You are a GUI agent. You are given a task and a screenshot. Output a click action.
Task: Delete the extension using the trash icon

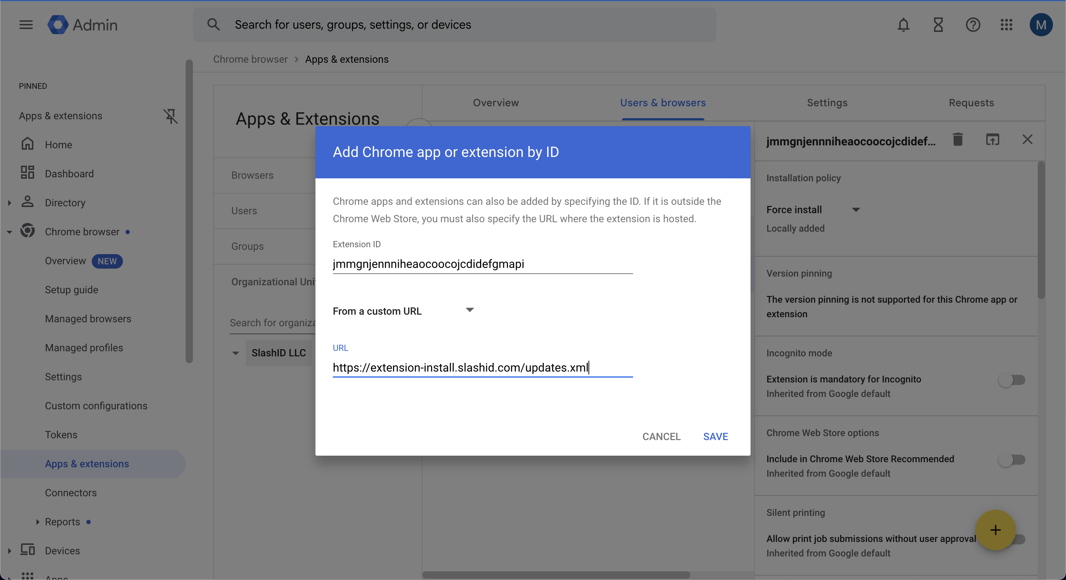point(958,140)
